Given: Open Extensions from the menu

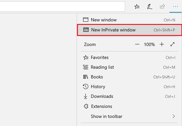Looking at the screenshot, I should pos(129,106).
